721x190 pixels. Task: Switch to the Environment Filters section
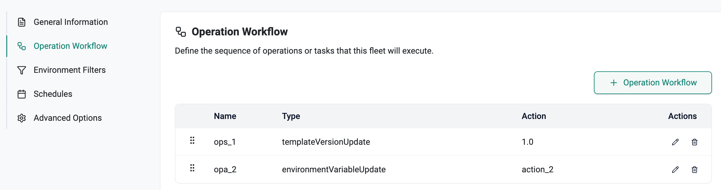pos(70,70)
